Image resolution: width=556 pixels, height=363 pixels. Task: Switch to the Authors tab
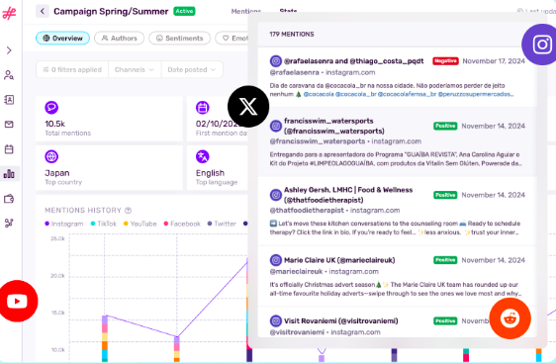(x=119, y=38)
